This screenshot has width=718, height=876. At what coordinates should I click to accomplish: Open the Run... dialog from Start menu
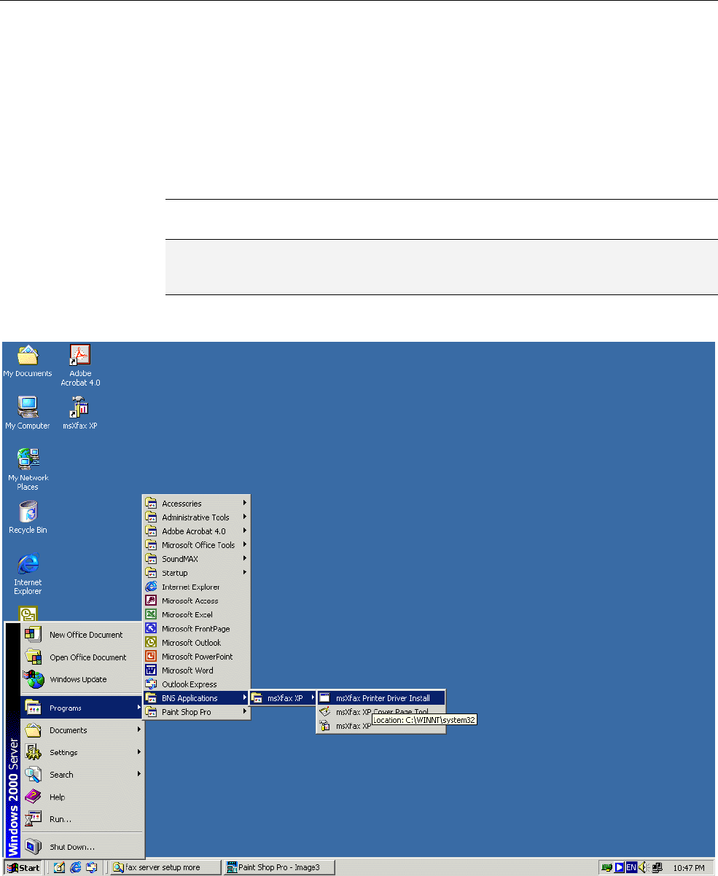coord(82,819)
